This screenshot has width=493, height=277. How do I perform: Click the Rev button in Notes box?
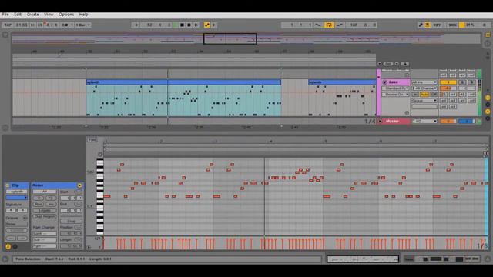[39, 204]
